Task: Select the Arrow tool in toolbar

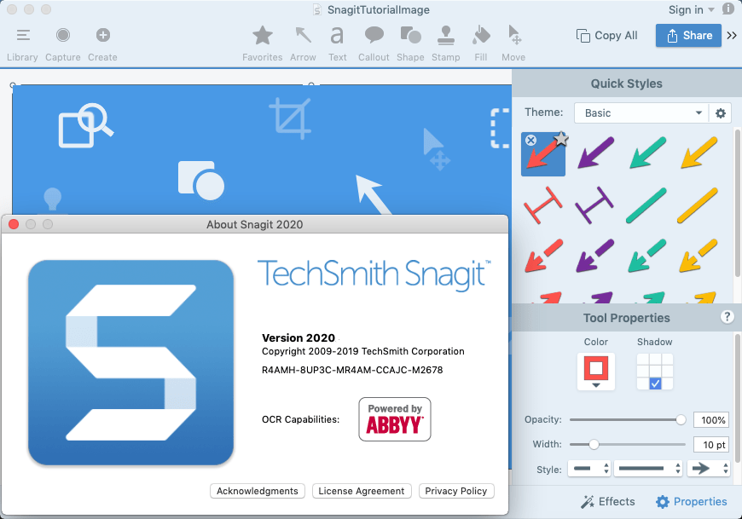Action: 303,43
